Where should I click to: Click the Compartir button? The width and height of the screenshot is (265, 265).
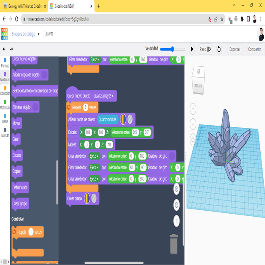point(254,49)
